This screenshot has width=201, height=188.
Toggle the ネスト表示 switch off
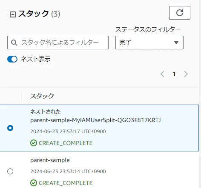coord(12,59)
